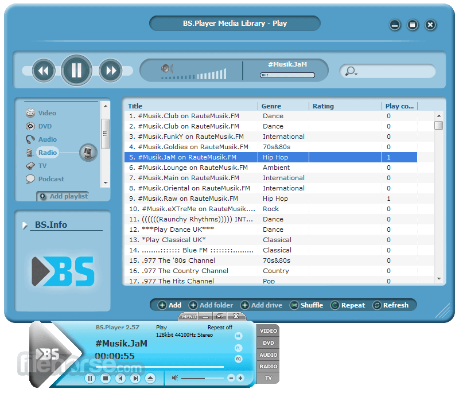This screenshot has height=393, width=459.
Task: Select ***Play Dance UK*** station
Action: pos(271,229)
